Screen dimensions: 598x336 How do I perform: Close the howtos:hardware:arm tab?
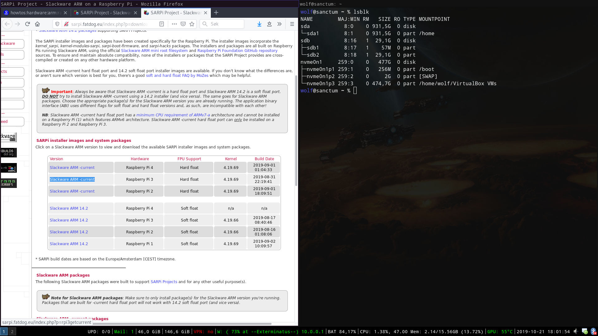click(x=65, y=13)
